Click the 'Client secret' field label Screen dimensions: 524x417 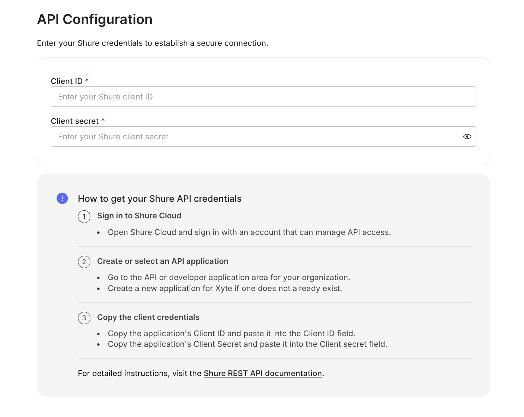coord(75,121)
